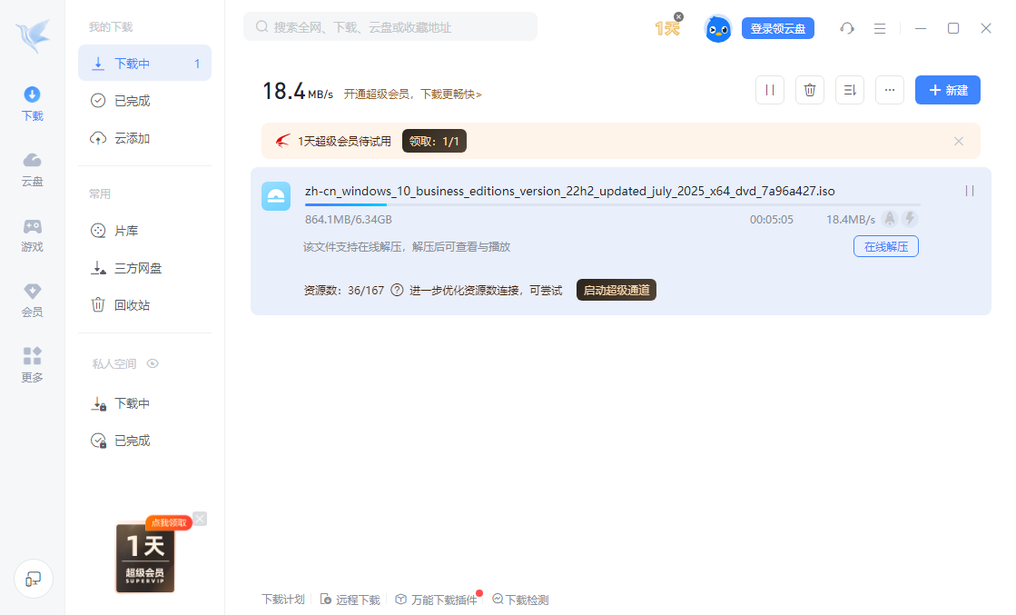Click the blue bird avatar icon
The width and height of the screenshot is (1016, 615).
pyautogui.click(x=718, y=28)
